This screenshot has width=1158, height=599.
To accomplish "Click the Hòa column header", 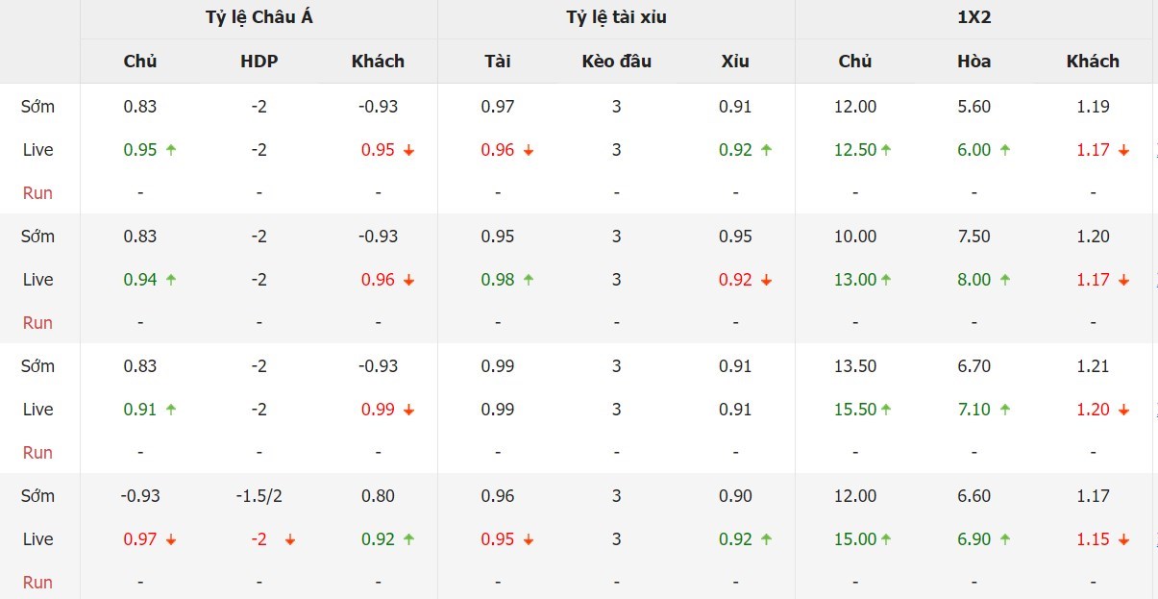I will coord(973,62).
